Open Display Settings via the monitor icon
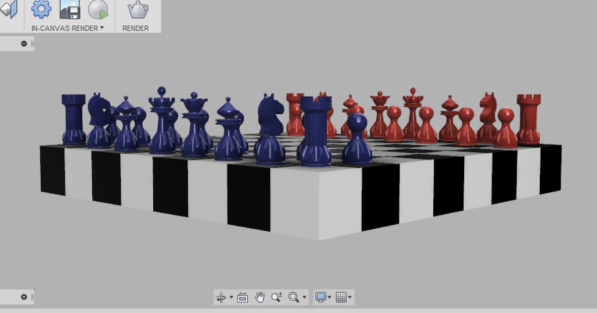 [x=321, y=297]
